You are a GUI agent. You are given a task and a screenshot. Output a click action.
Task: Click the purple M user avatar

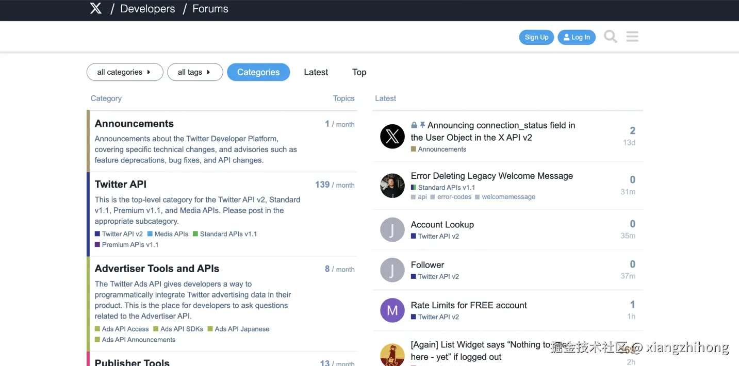click(x=392, y=310)
